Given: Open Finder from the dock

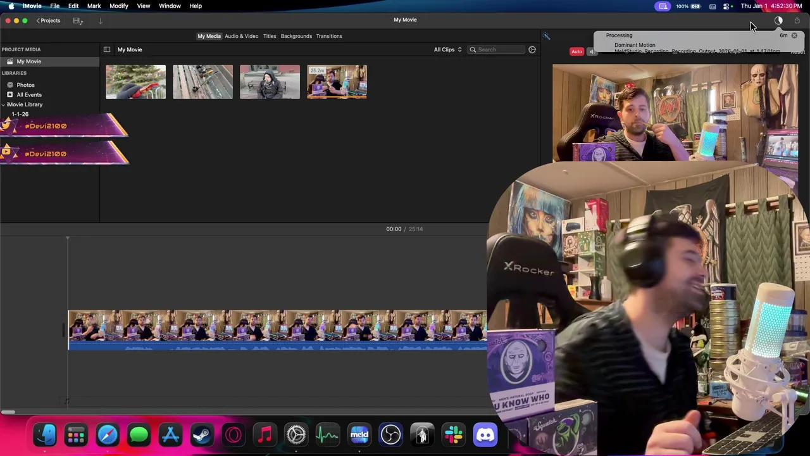Looking at the screenshot, I should tap(44, 435).
